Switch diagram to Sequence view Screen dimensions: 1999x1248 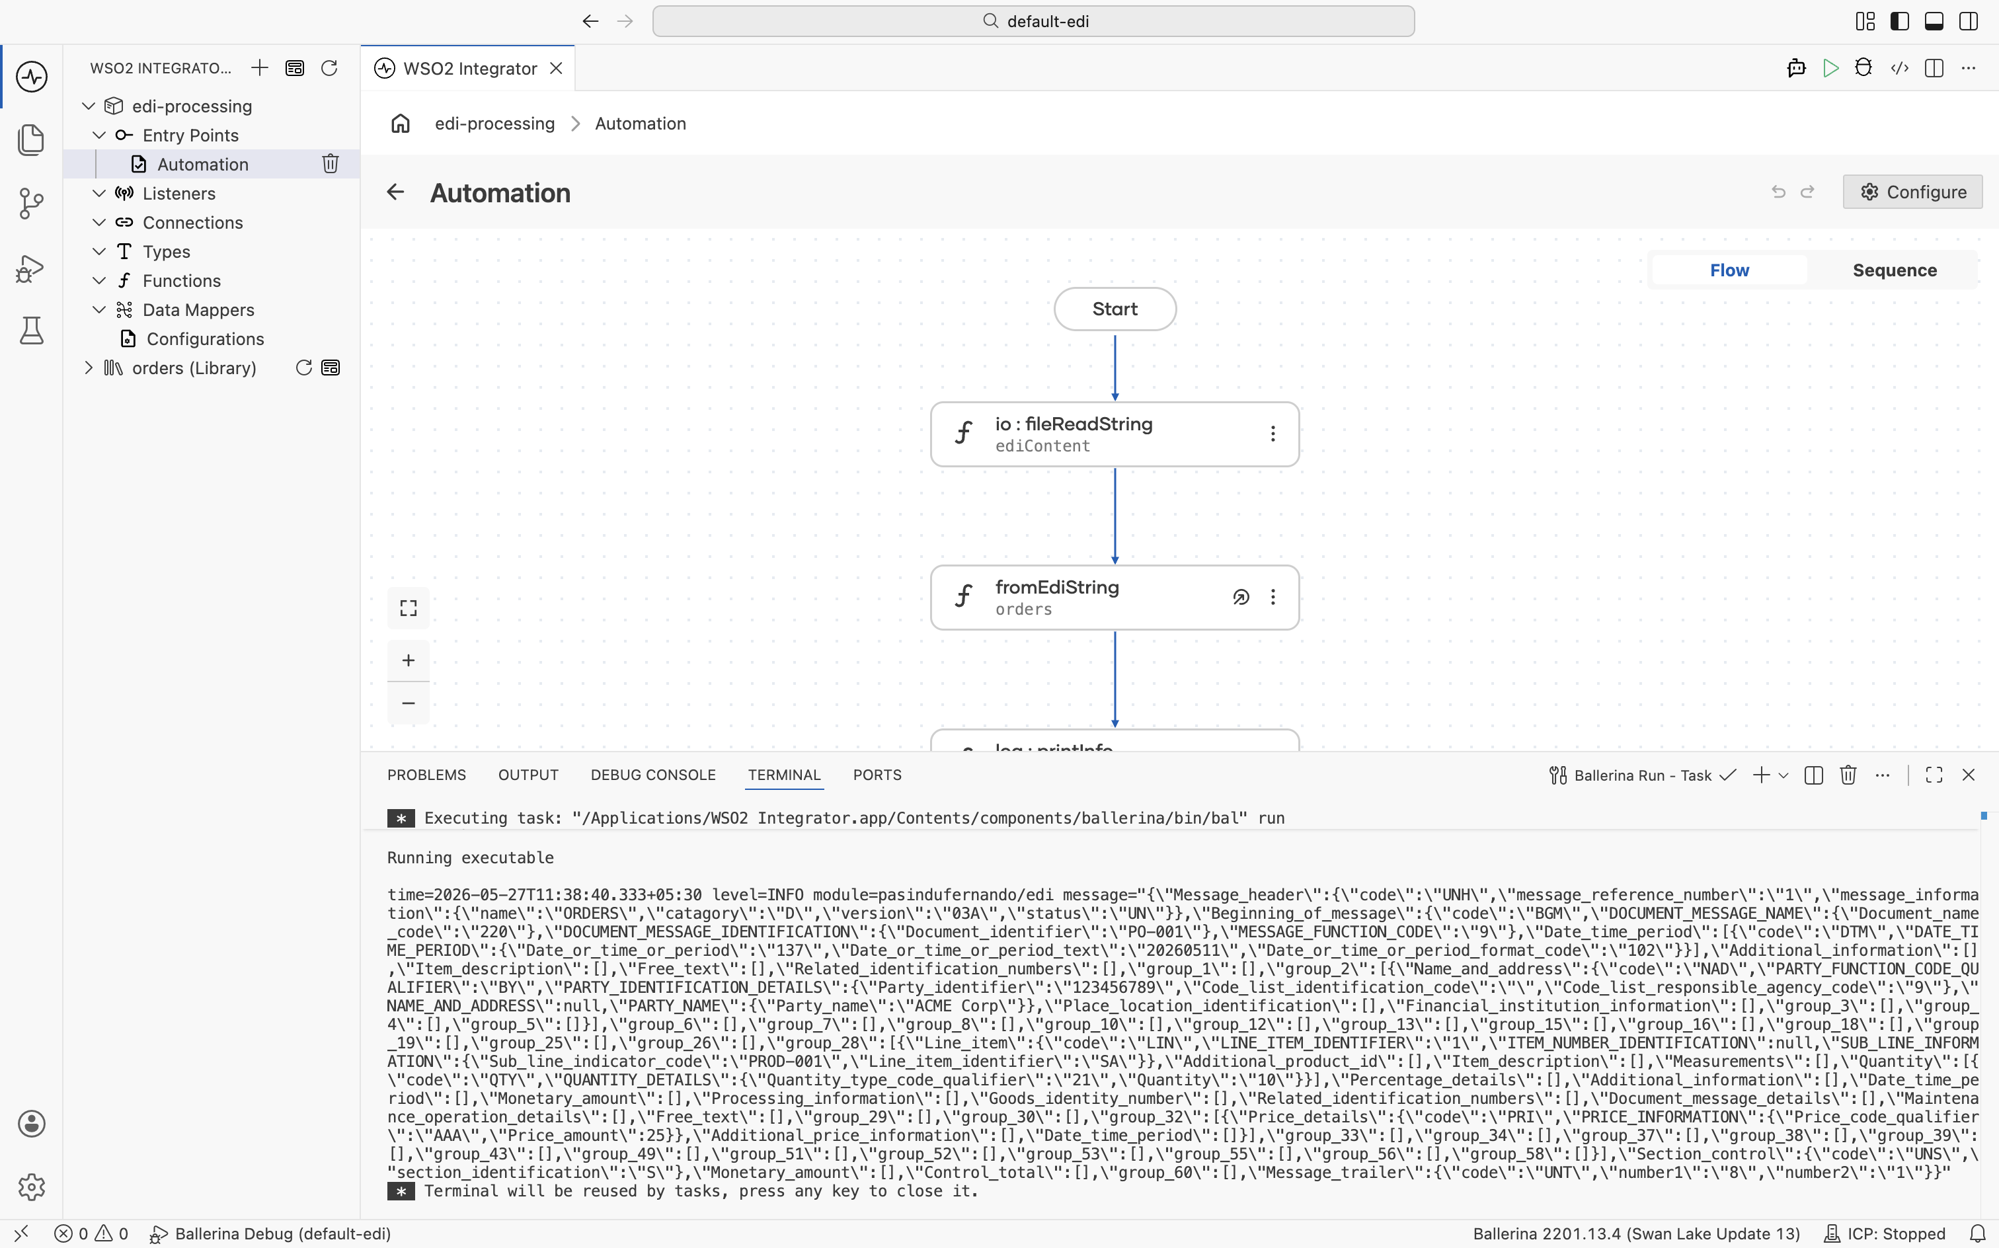coord(1894,270)
